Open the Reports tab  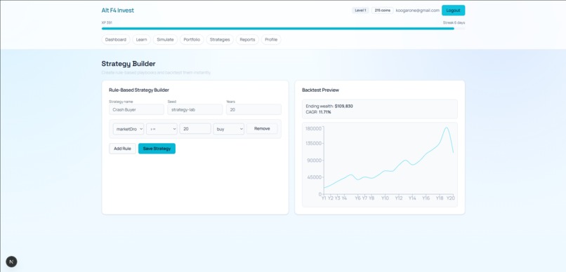tap(247, 40)
